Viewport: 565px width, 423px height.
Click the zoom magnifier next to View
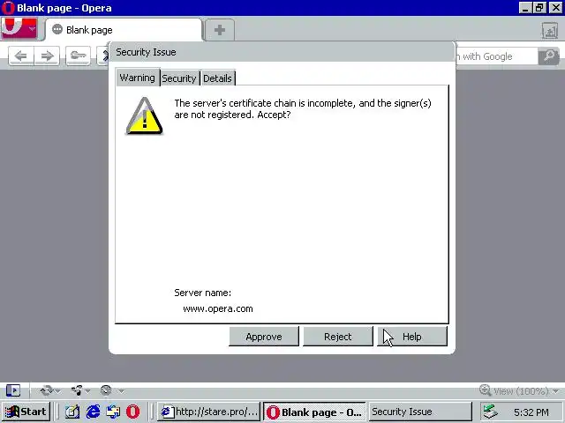pos(485,390)
